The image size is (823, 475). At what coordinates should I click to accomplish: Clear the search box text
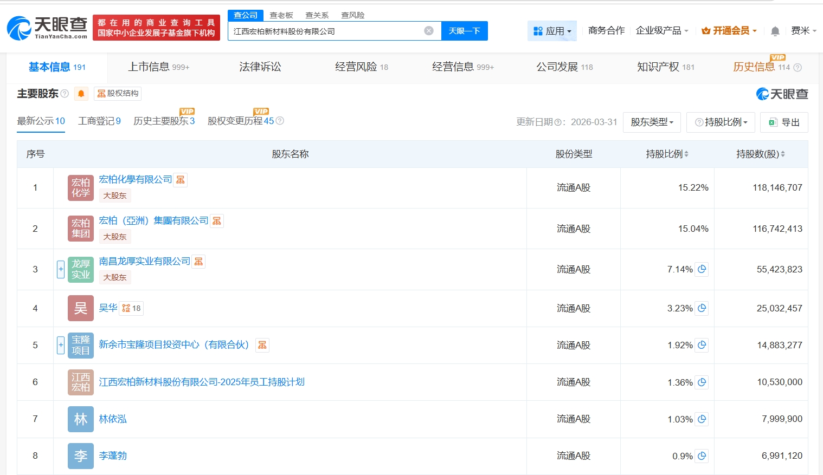coord(429,31)
